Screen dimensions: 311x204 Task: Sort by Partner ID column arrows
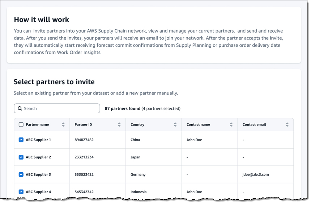tap(119, 125)
